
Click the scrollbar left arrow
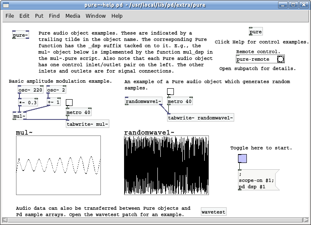(x=5, y=220)
